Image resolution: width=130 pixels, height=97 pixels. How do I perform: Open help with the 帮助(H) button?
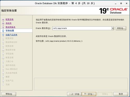coord(9,94)
